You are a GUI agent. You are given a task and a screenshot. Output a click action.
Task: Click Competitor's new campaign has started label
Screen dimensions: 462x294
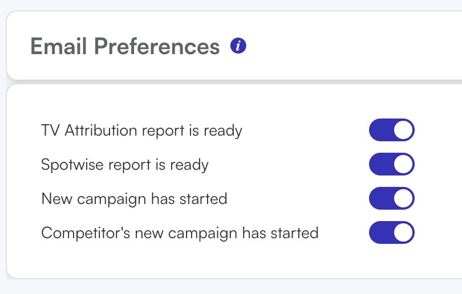coord(180,233)
